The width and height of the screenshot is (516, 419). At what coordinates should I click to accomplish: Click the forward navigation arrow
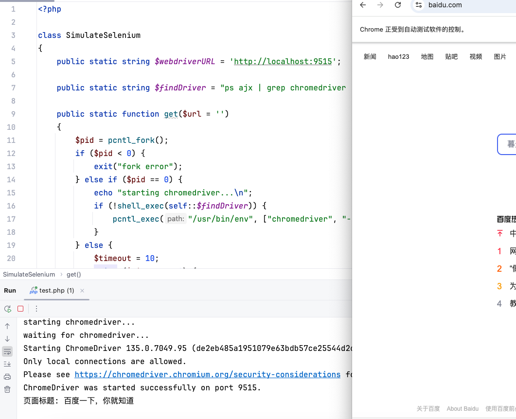point(380,5)
